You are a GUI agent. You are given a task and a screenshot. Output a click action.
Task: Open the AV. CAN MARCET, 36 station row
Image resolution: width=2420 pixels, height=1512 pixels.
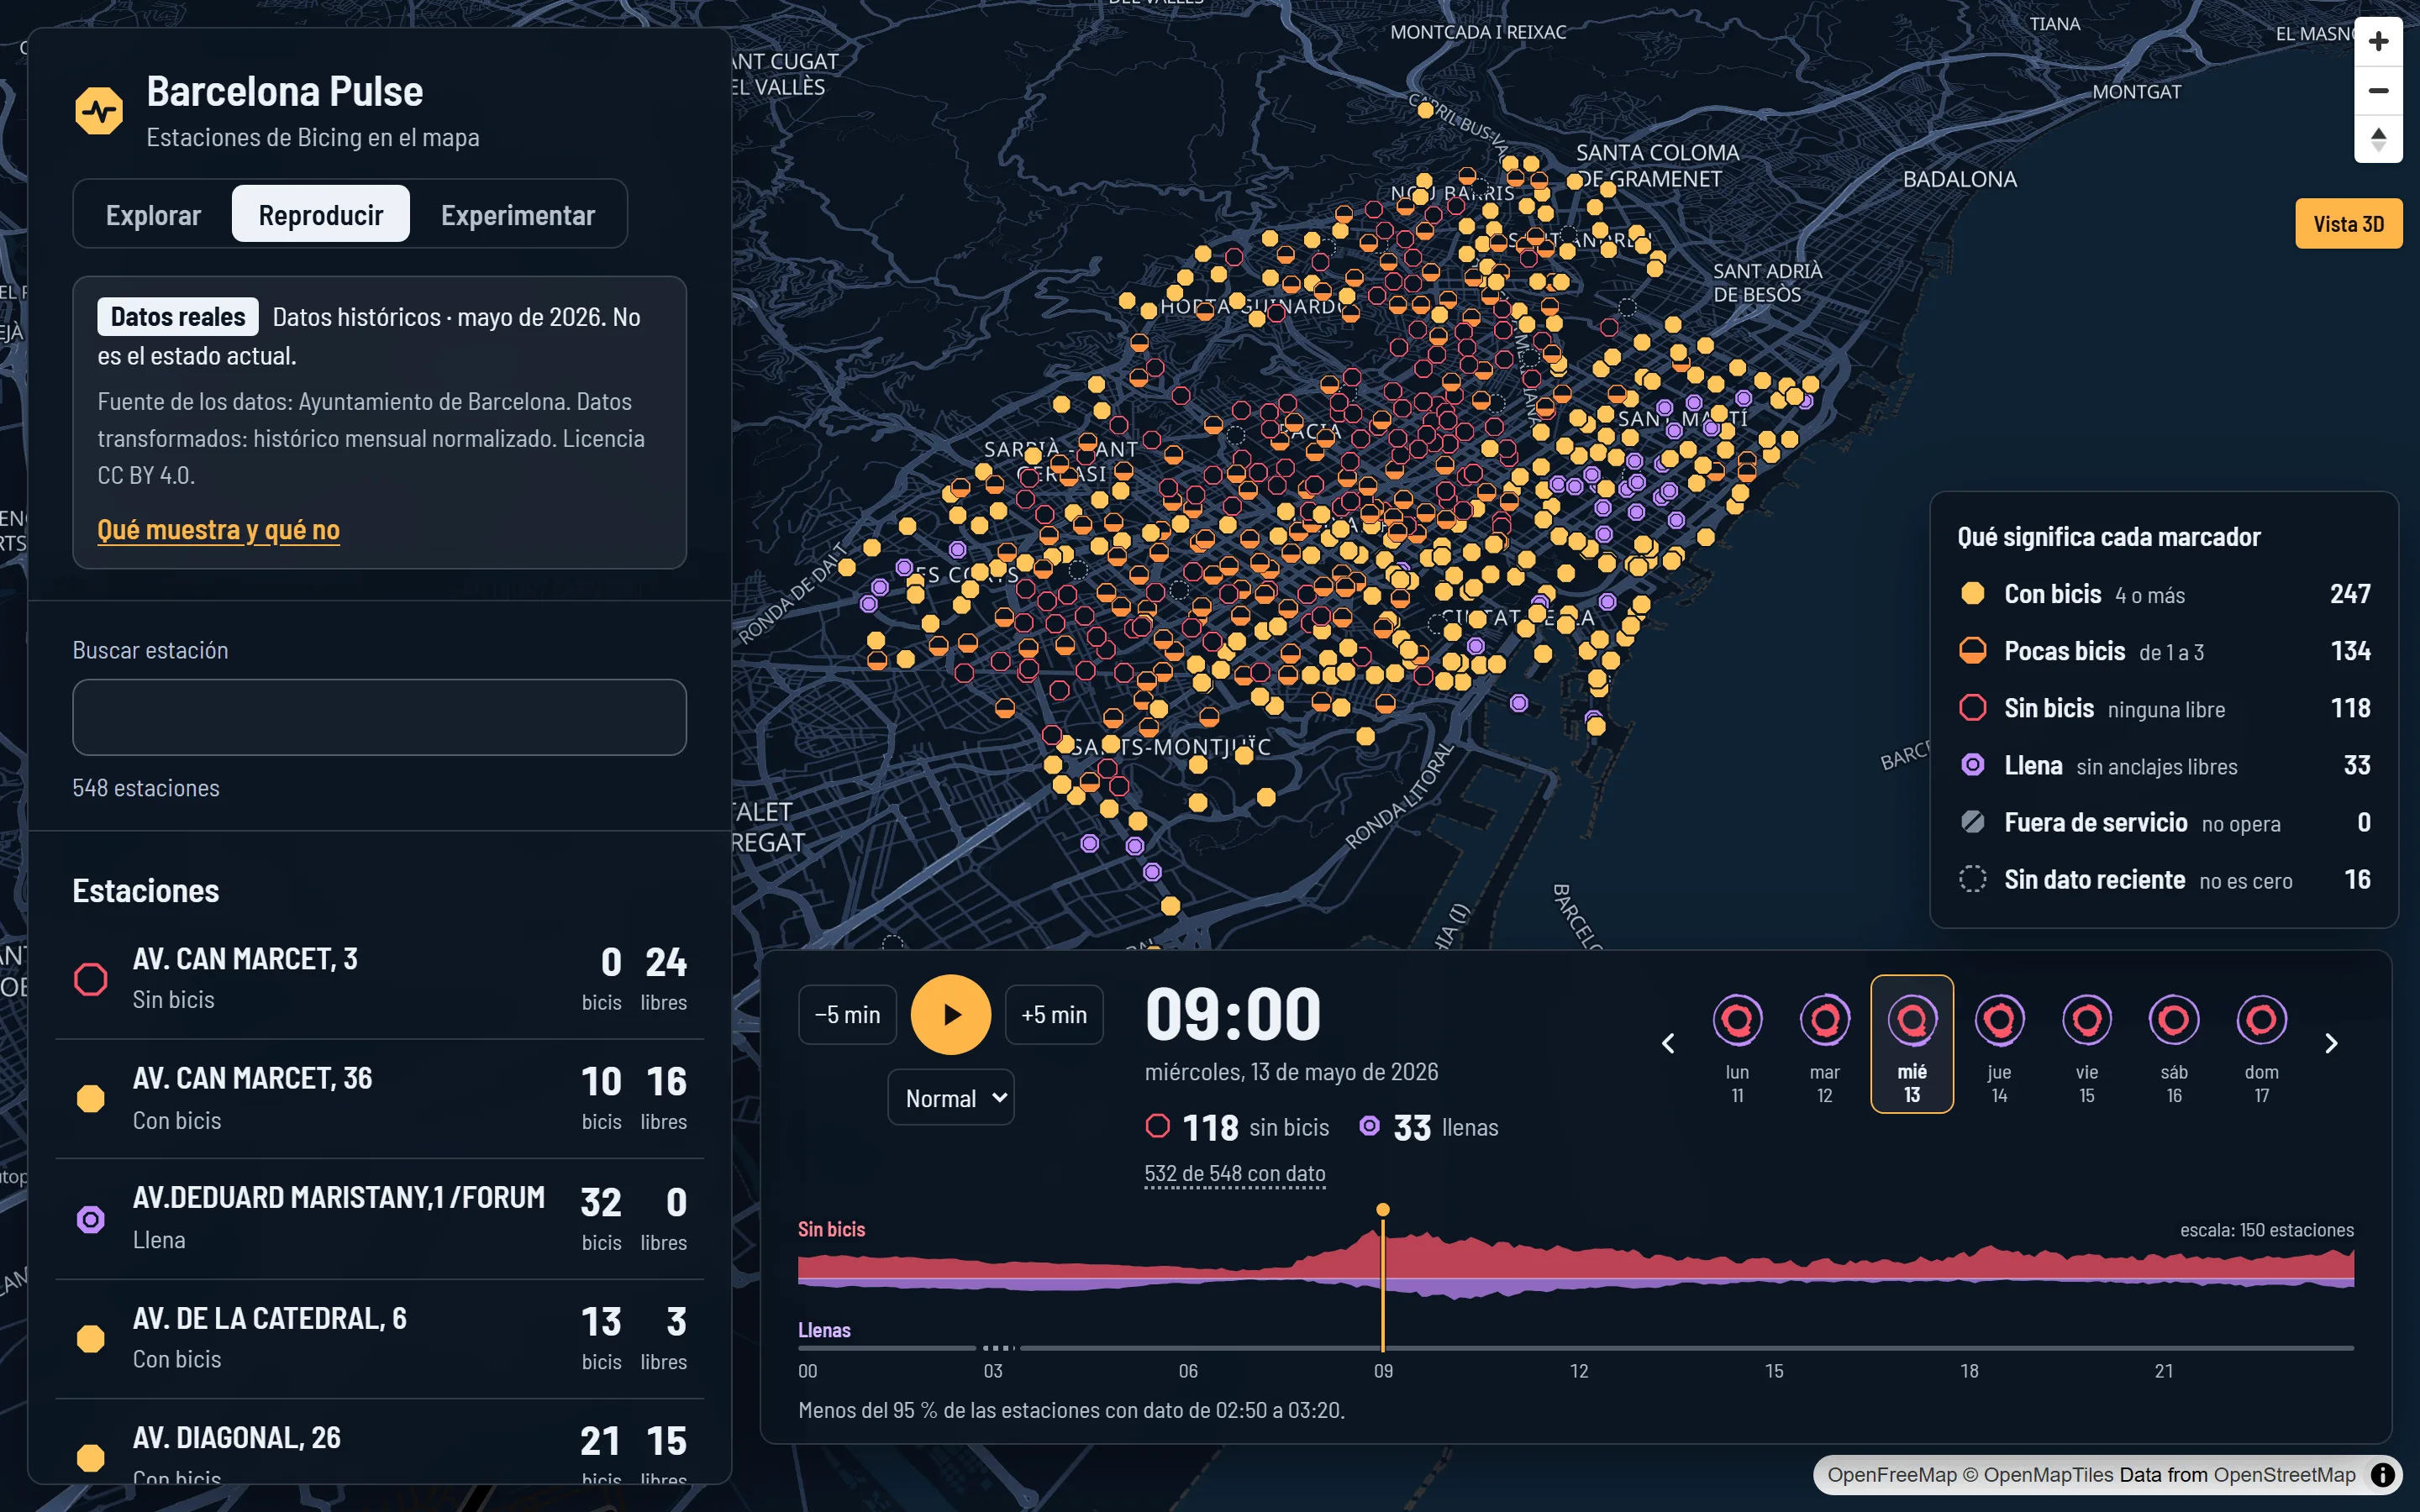pyautogui.click(x=379, y=1099)
